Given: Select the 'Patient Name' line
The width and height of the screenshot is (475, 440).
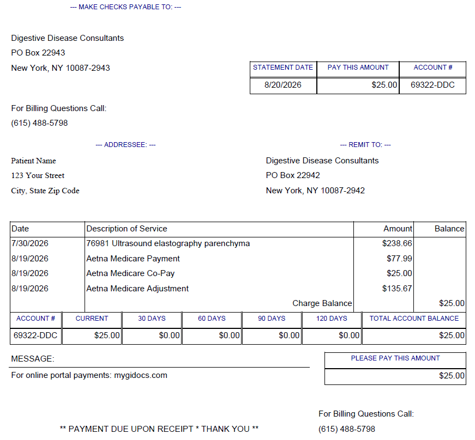Looking at the screenshot, I should coord(34,161).
